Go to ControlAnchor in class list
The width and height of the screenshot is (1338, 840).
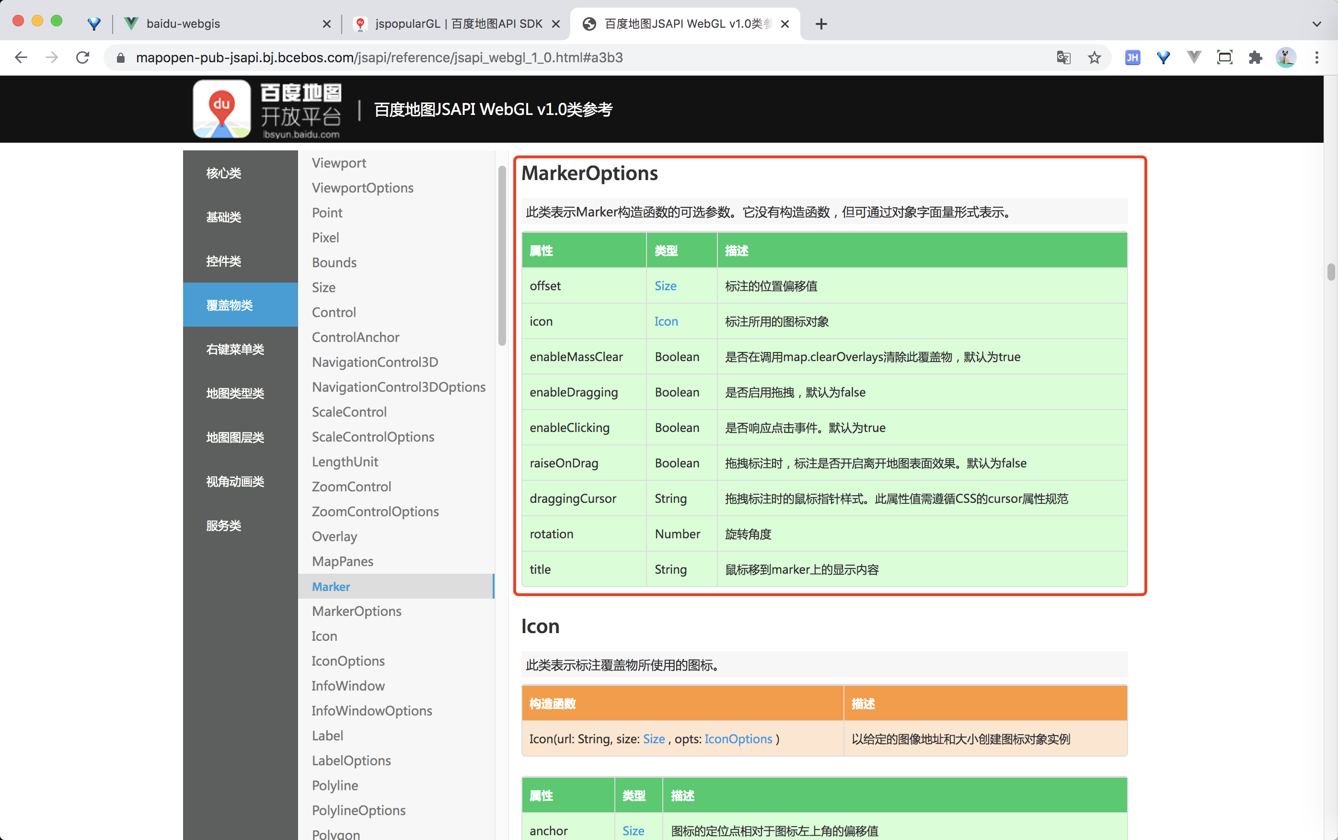tap(355, 337)
